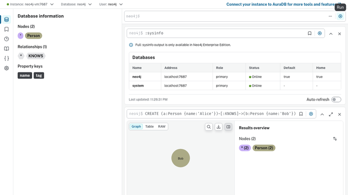Click the system database name cell
Image resolution: width=348 pixels, height=195 pixels.
tap(138, 86)
